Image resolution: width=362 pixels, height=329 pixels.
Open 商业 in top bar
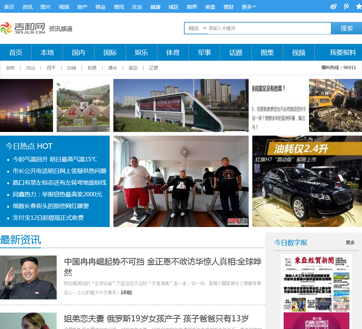[101, 7]
